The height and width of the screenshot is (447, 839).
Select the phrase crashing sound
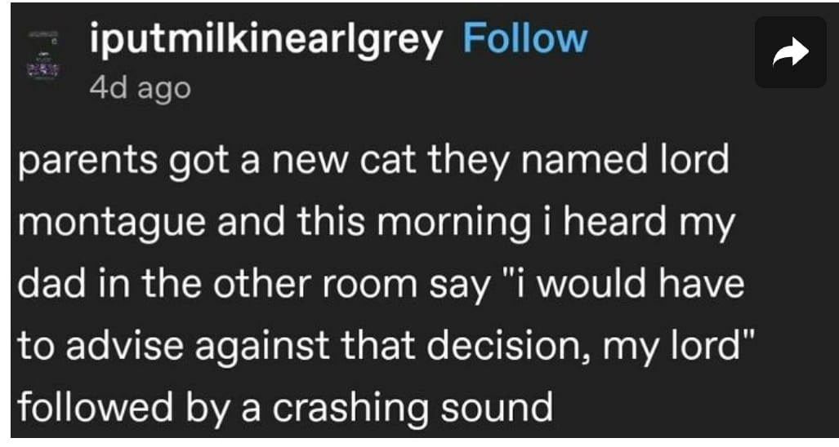413,408
